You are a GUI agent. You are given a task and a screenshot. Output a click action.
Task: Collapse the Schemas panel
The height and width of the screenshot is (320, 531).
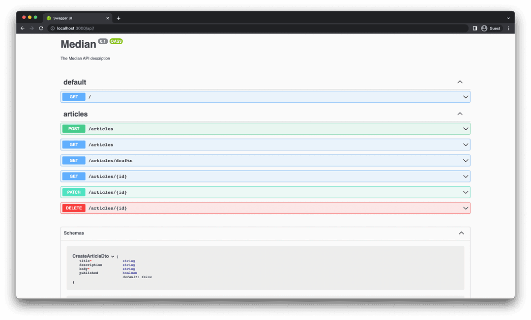tap(461, 233)
